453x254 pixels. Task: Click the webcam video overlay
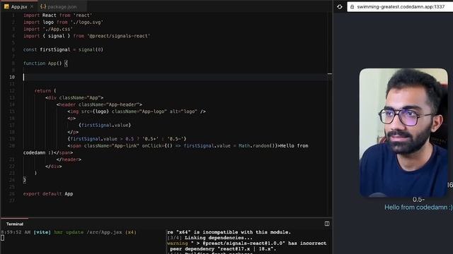403,133
